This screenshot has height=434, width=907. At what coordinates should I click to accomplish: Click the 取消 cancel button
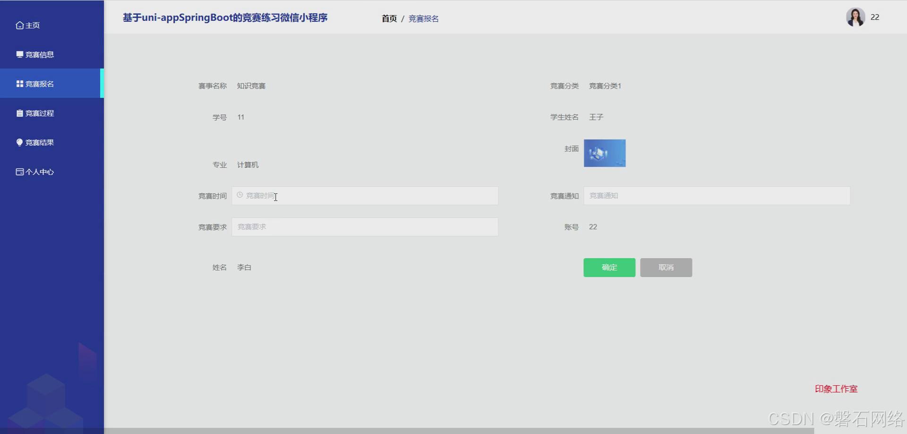pyautogui.click(x=666, y=267)
